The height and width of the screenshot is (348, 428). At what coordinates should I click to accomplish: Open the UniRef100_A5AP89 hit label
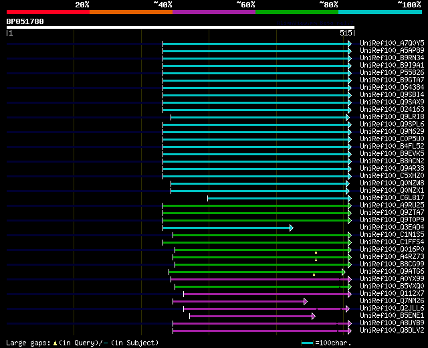[392, 51]
